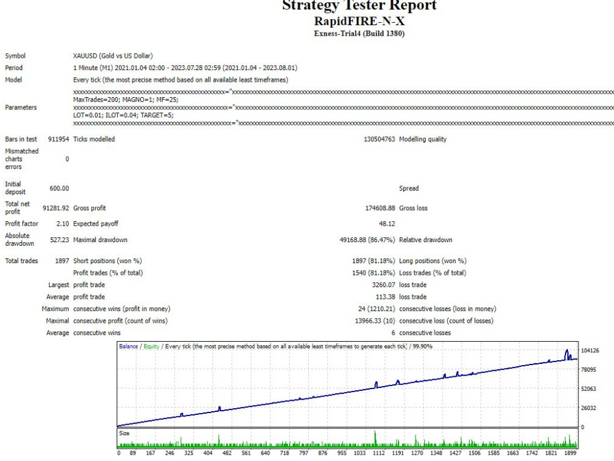Click the Bars in test value 911954
The height and width of the screenshot is (461, 614).
pos(58,139)
